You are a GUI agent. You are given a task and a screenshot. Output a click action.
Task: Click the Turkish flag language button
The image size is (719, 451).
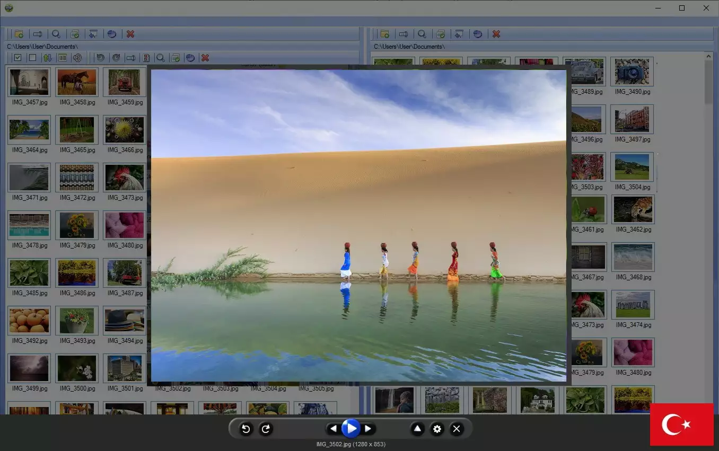(681, 425)
